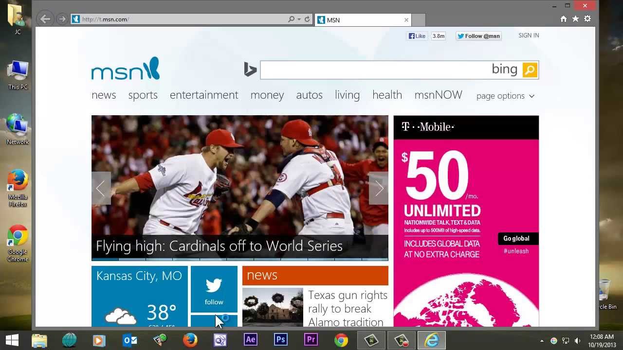The height and width of the screenshot is (350, 623).
Task: Open the Recycle Bin on desktop
Action: [x=604, y=294]
